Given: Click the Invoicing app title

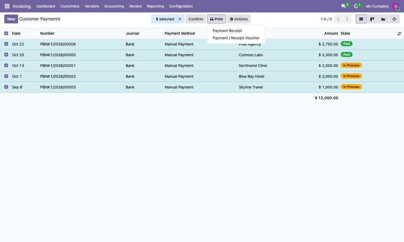Looking at the screenshot, I should tap(21, 6).
